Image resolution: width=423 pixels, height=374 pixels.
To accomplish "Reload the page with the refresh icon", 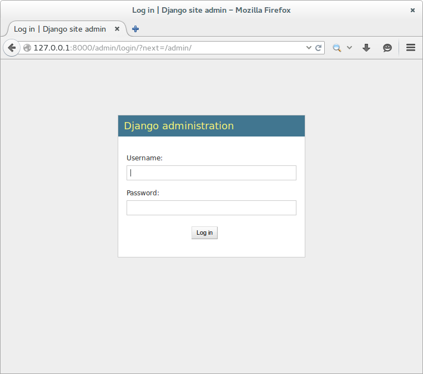I will point(318,48).
